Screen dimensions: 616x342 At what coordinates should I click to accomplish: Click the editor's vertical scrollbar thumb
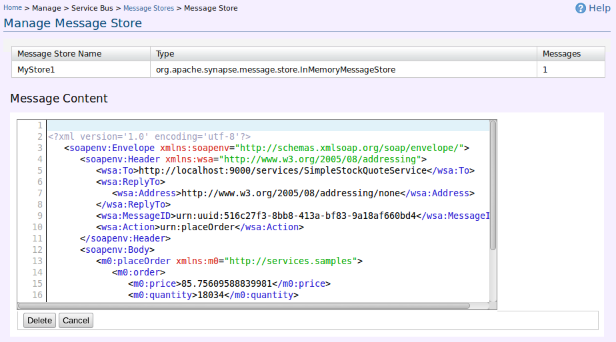coord(493,185)
